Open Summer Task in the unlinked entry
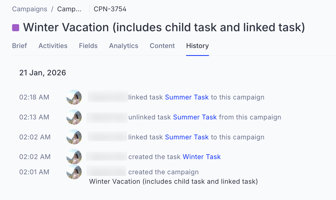336x200 pixels. (195, 117)
